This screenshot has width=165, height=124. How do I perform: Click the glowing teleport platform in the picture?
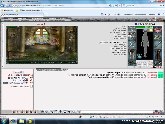pos(42,42)
